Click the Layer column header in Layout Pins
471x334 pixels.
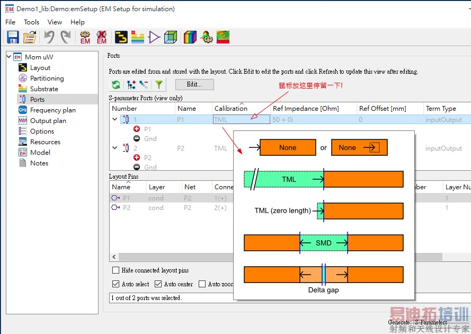[x=164, y=187]
